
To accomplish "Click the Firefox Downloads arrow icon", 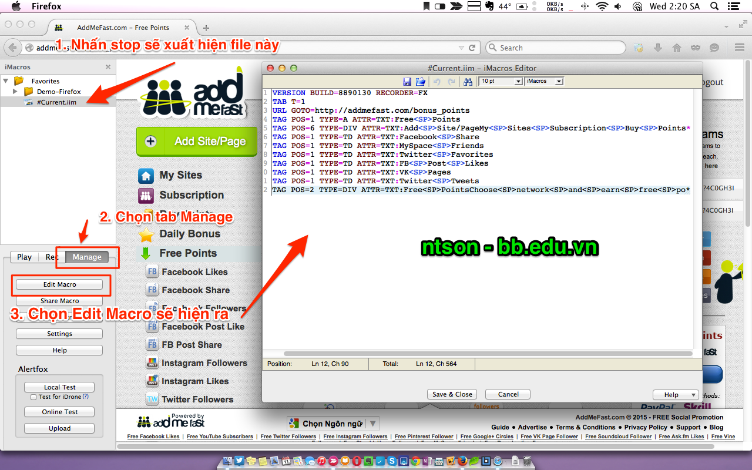I will click(x=658, y=48).
